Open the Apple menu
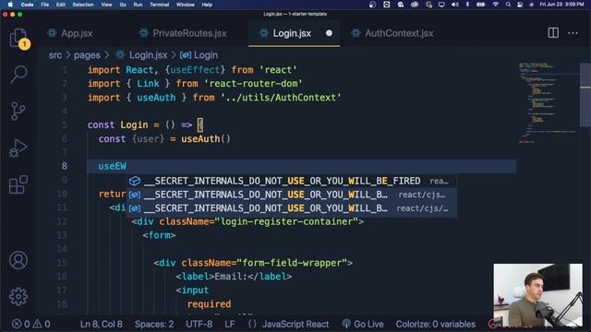Screen dimensions: 591x332 click(x=10, y=5)
